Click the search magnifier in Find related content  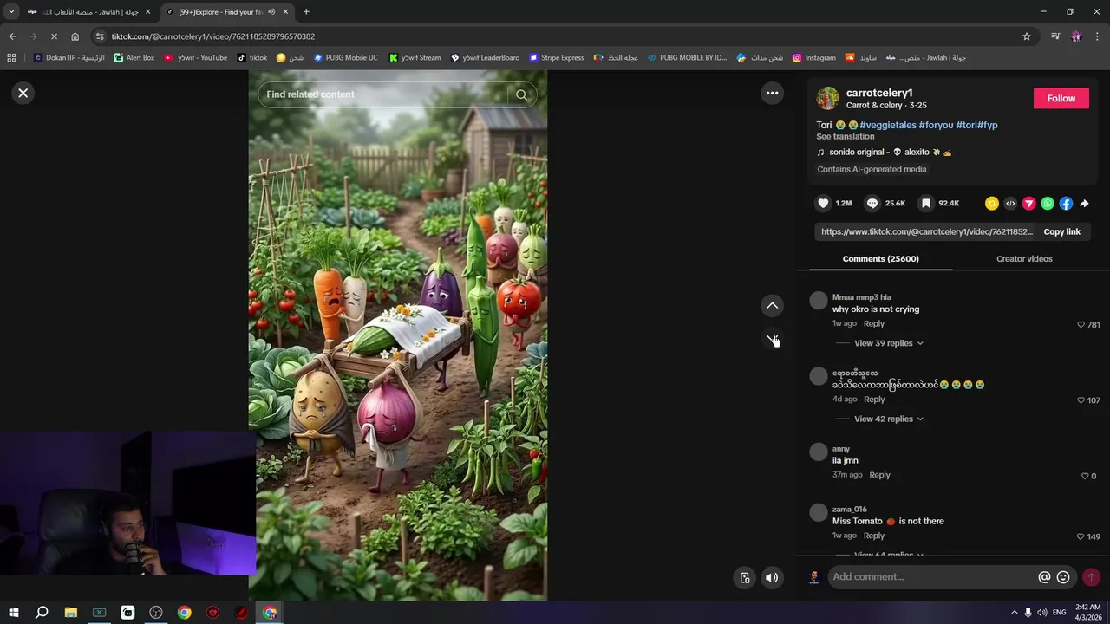point(521,94)
